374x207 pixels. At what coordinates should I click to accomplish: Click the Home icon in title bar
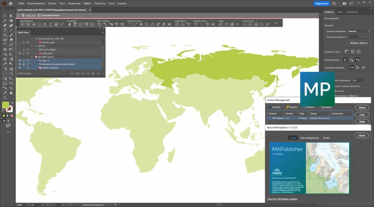click(x=11, y=4)
